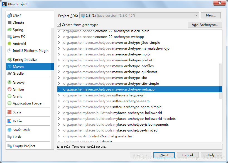Viewport: 228px width, 163px height.
Task: Click the disabled Previous button
Action: (140, 155)
